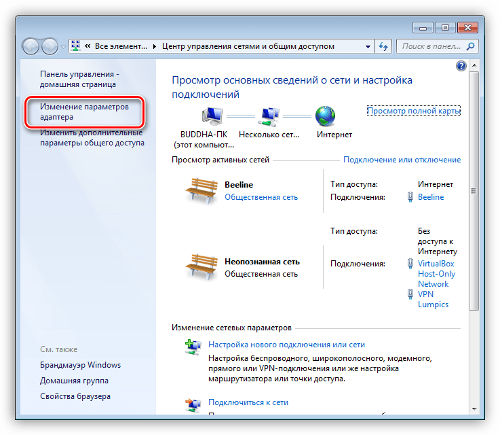
Task: Click connection icon beside VPN Lumpics
Action: [x=410, y=294]
